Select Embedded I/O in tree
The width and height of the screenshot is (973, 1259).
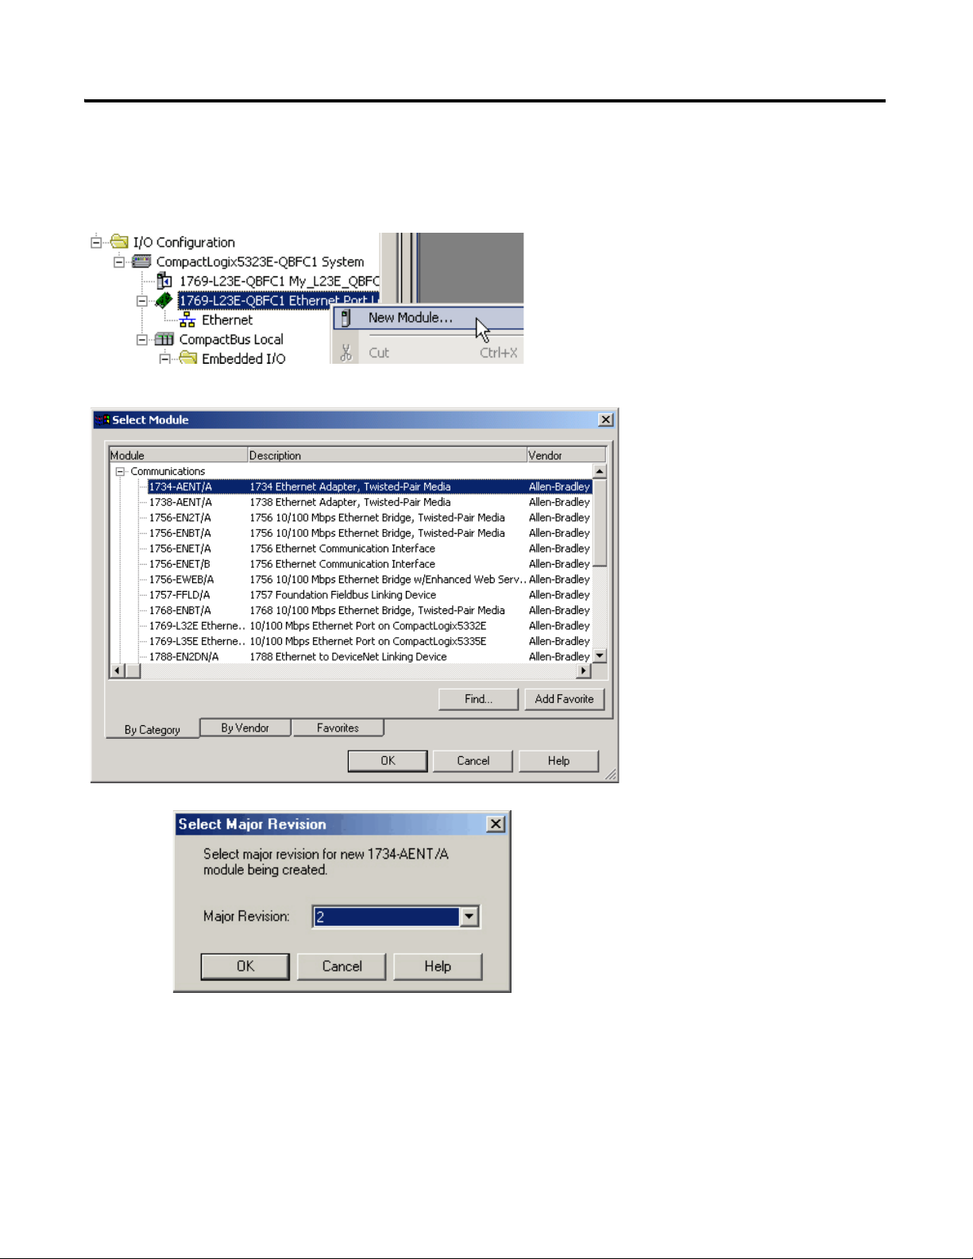pyautogui.click(x=243, y=358)
